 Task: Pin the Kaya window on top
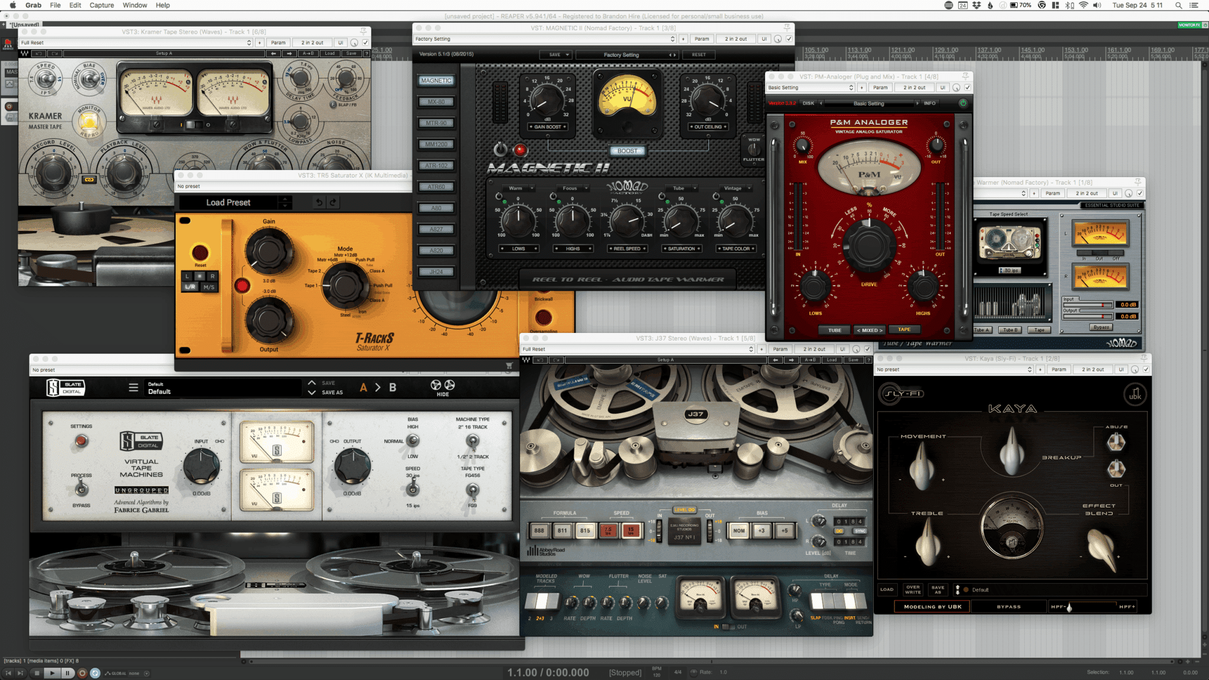[1144, 358]
